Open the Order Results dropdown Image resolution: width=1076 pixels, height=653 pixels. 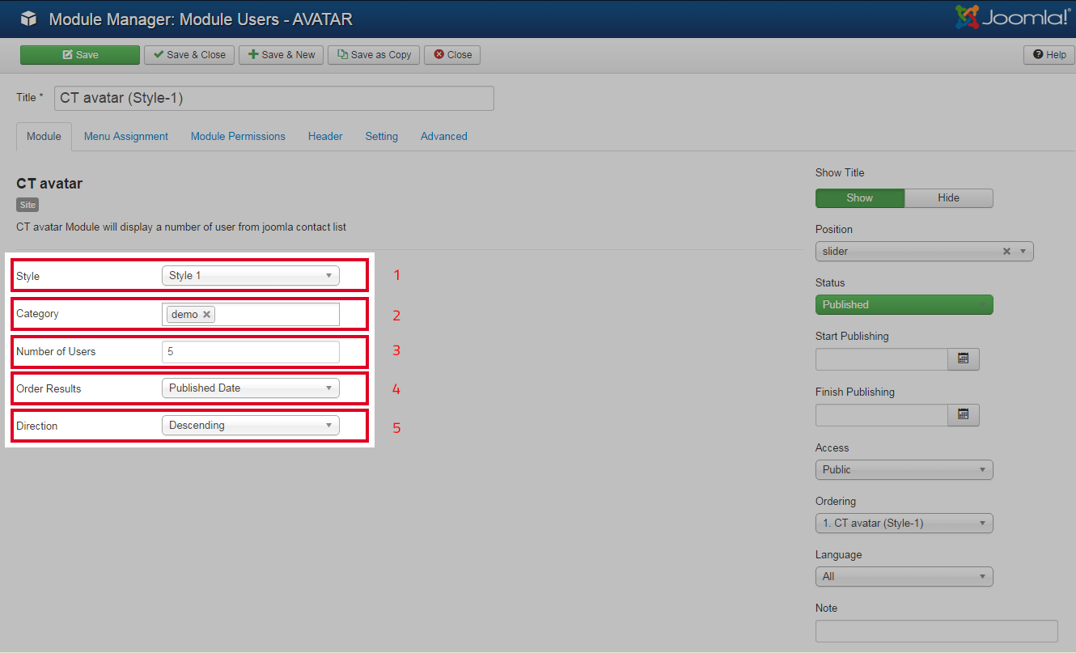(251, 388)
